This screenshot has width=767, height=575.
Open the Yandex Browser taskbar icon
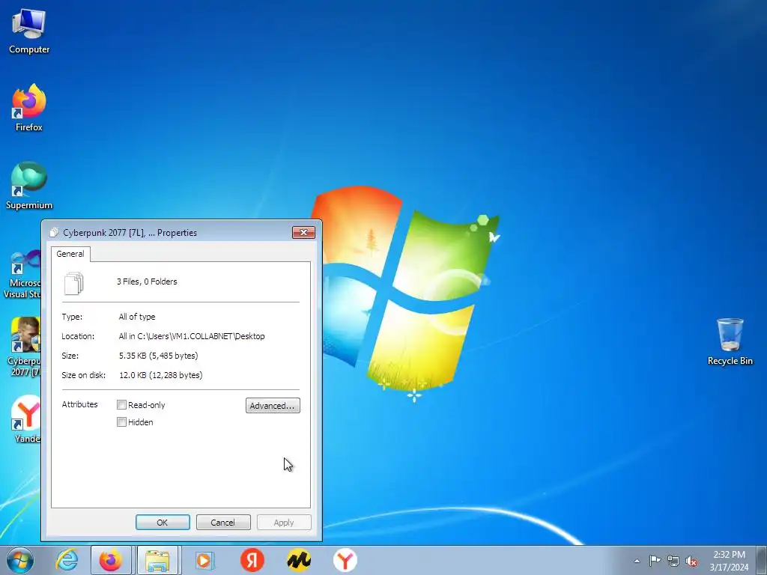pos(345,560)
